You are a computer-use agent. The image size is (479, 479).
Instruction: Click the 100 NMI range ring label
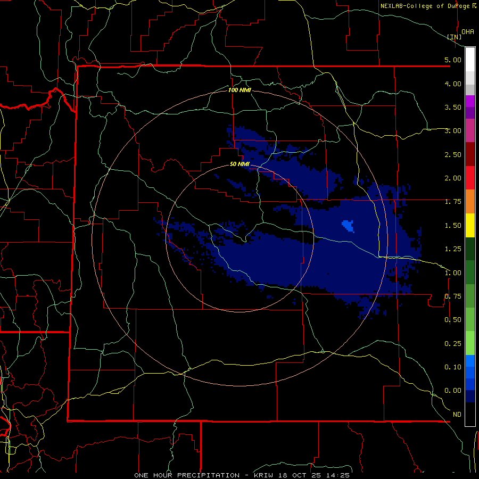tap(240, 90)
